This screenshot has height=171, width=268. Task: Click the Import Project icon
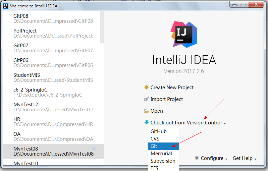[x=146, y=99]
